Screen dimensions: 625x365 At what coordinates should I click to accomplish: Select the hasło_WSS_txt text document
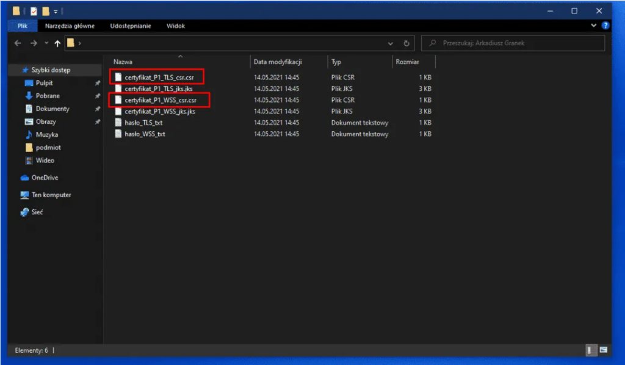(145, 134)
